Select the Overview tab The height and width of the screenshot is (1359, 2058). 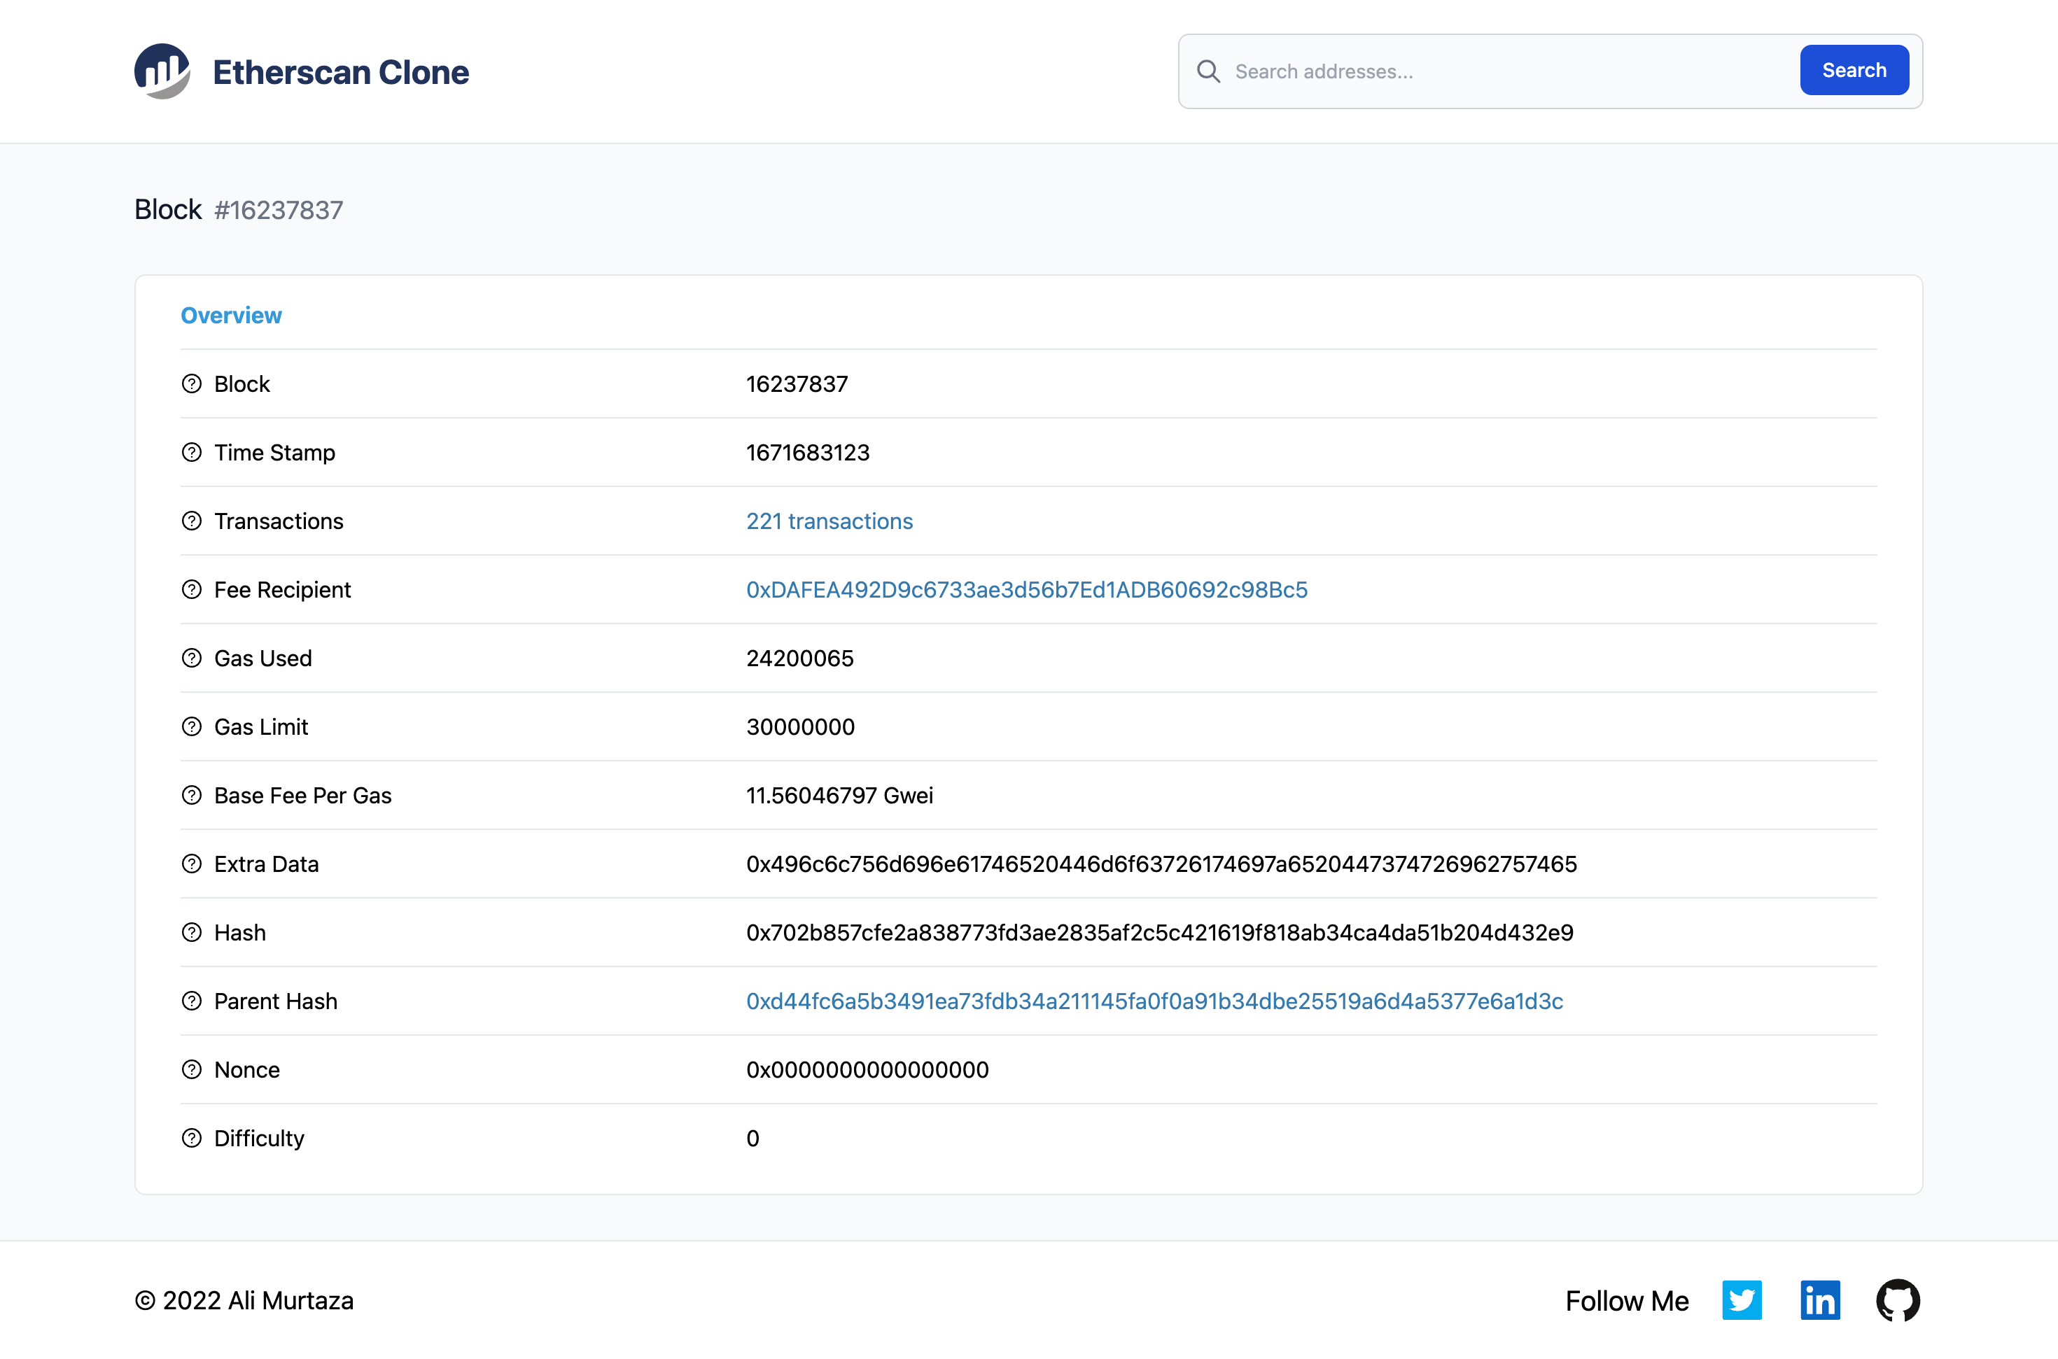[x=230, y=316]
